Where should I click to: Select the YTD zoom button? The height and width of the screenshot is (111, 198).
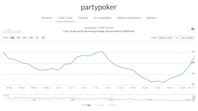31,38
